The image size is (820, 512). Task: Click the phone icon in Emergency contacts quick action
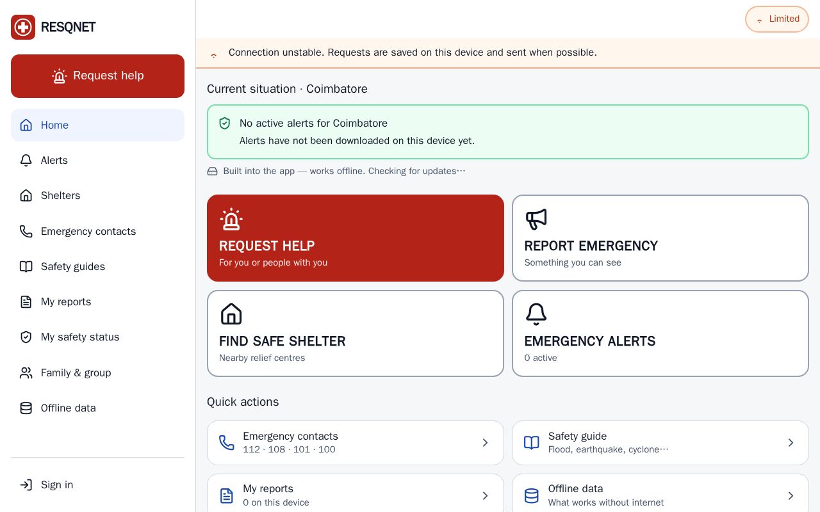pyautogui.click(x=227, y=443)
